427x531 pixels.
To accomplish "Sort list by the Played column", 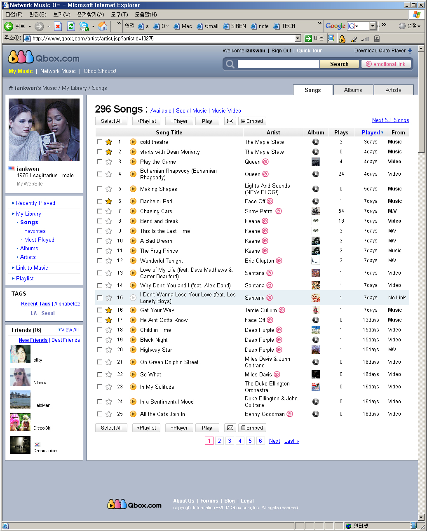I will pyautogui.click(x=373, y=132).
